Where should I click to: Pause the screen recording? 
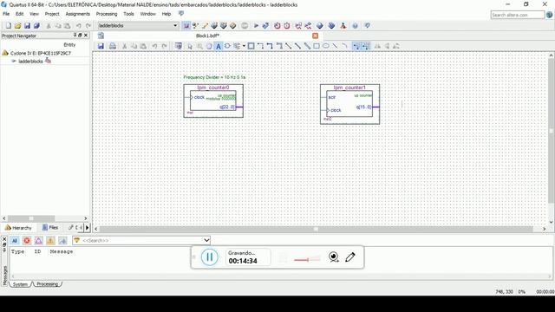pos(210,257)
